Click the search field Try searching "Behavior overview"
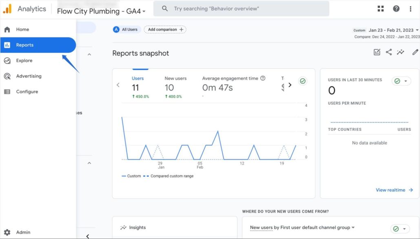The height and width of the screenshot is (239, 420). click(x=241, y=9)
